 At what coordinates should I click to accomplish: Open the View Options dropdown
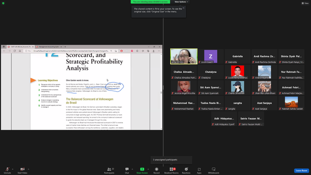(x=181, y=2)
